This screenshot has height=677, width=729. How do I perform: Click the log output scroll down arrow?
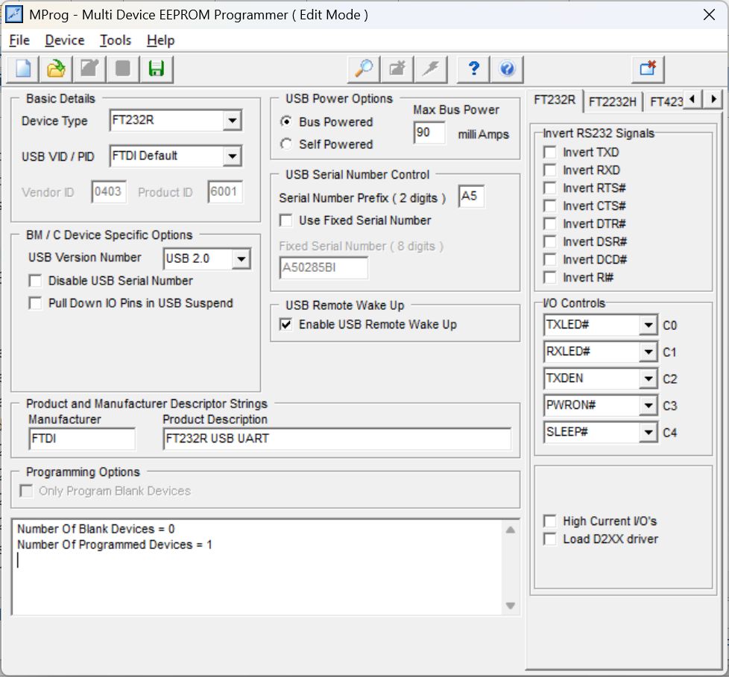point(511,606)
